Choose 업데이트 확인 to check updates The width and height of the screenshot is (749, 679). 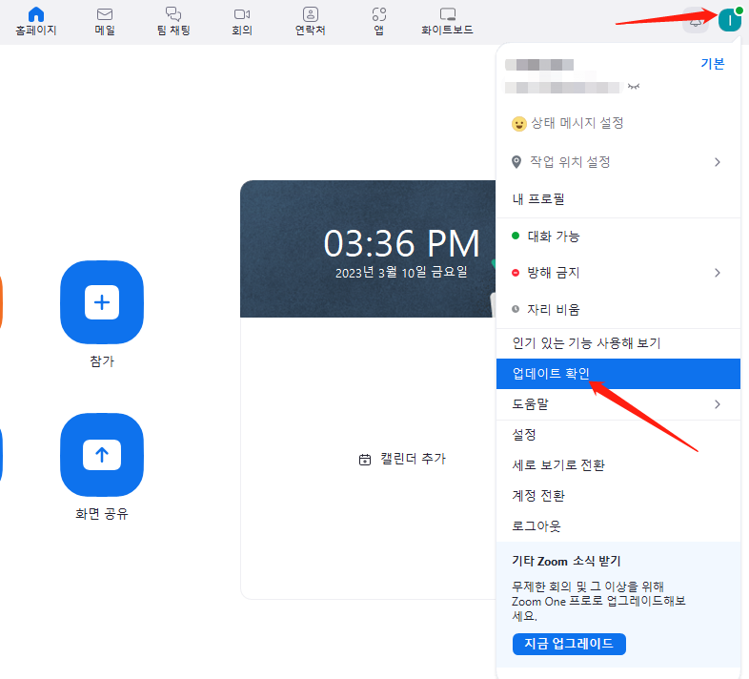[x=618, y=374]
